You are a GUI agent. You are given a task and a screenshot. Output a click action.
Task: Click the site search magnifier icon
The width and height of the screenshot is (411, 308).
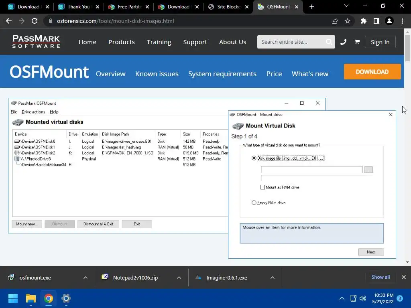click(329, 42)
